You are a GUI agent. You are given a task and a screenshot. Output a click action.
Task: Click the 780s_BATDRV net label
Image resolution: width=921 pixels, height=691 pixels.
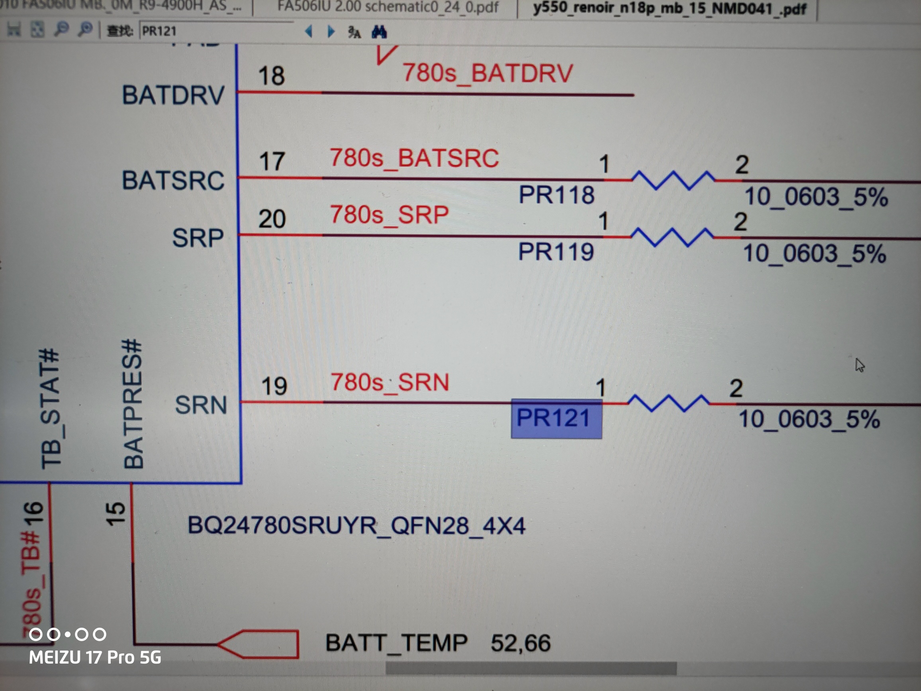[x=487, y=74]
